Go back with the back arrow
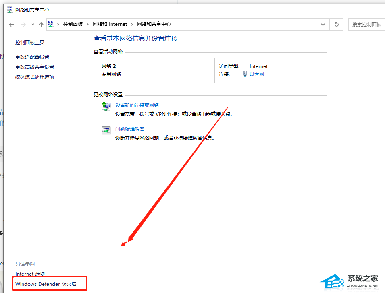Image resolution: width=385 pixels, height=293 pixels. coord(11,24)
